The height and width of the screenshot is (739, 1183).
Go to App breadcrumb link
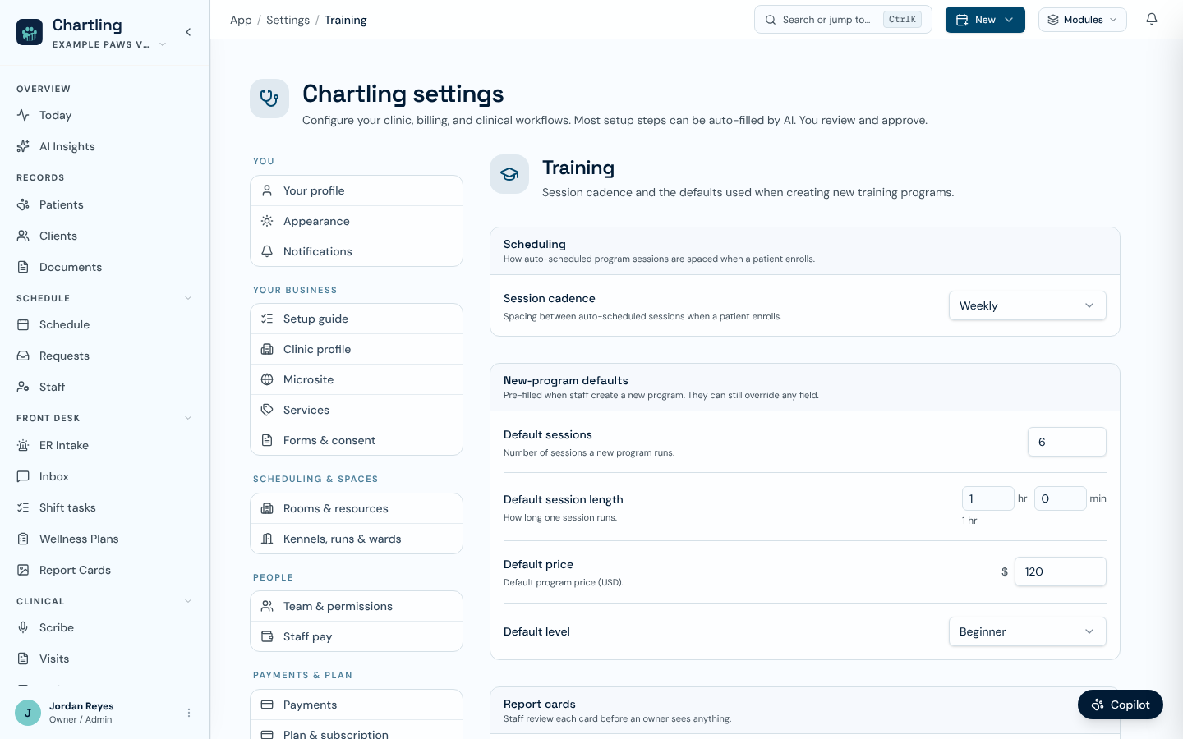241,20
